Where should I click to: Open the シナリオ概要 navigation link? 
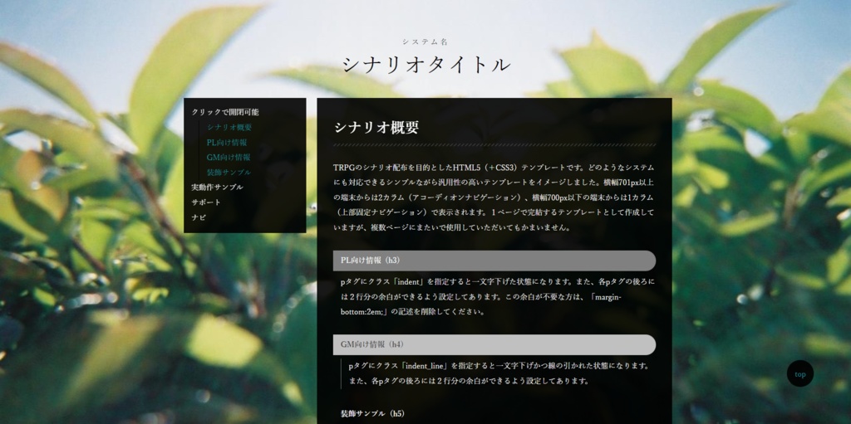pos(229,128)
